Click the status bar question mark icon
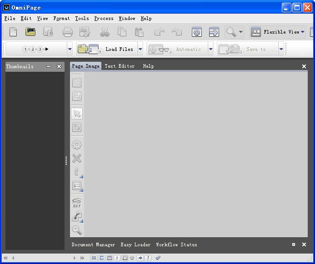The image size is (315, 264). click(x=148, y=258)
